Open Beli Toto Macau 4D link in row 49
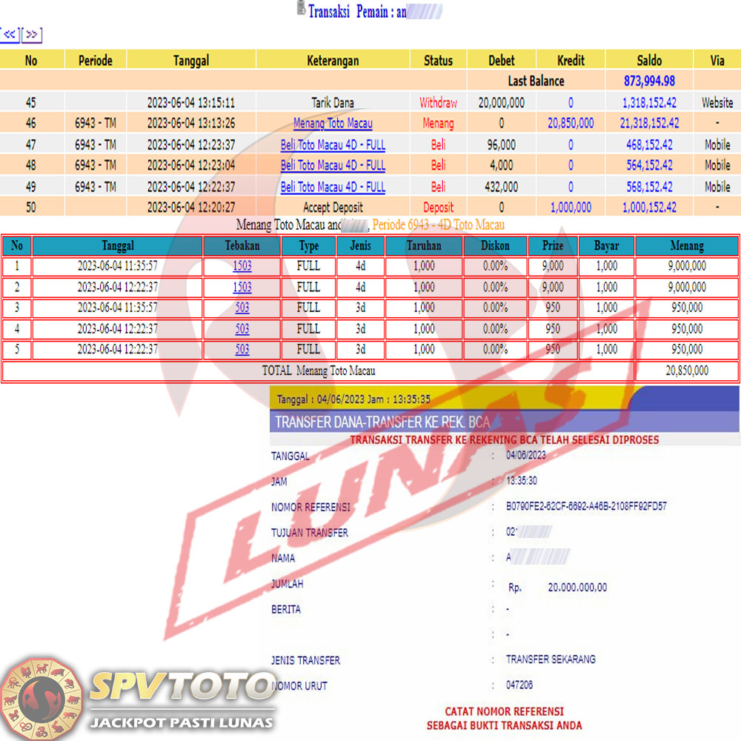This screenshot has height=741, width=741. (333, 187)
